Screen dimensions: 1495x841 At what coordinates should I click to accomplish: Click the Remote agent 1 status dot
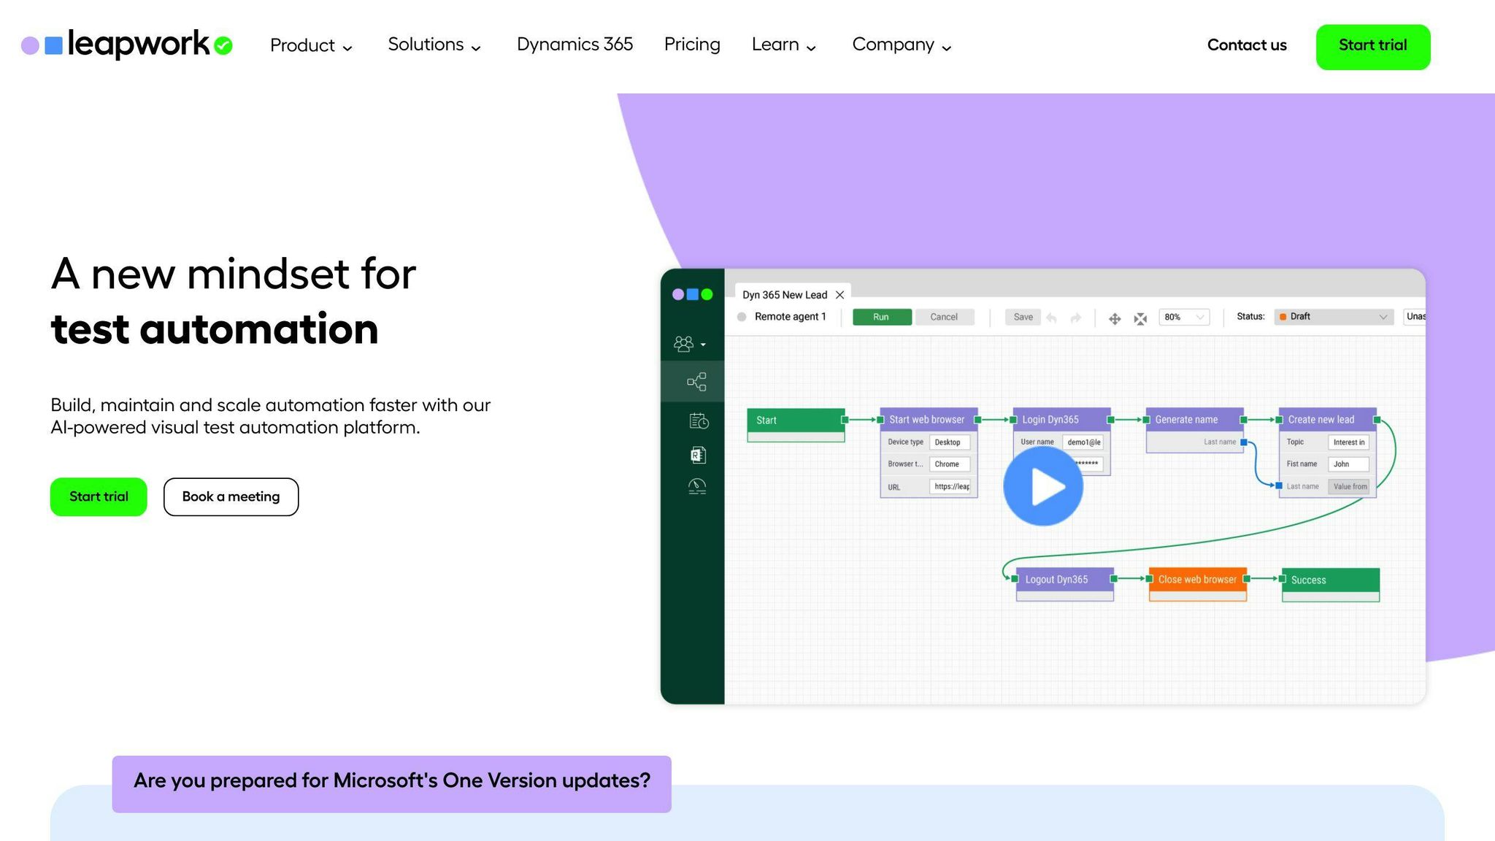coord(742,317)
